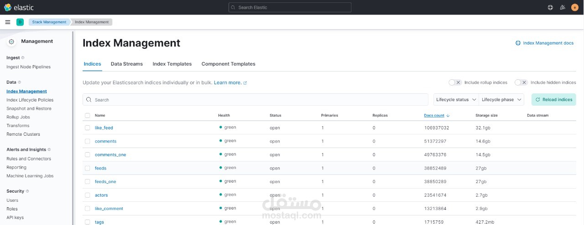Check the box for like_feed index

(88, 128)
